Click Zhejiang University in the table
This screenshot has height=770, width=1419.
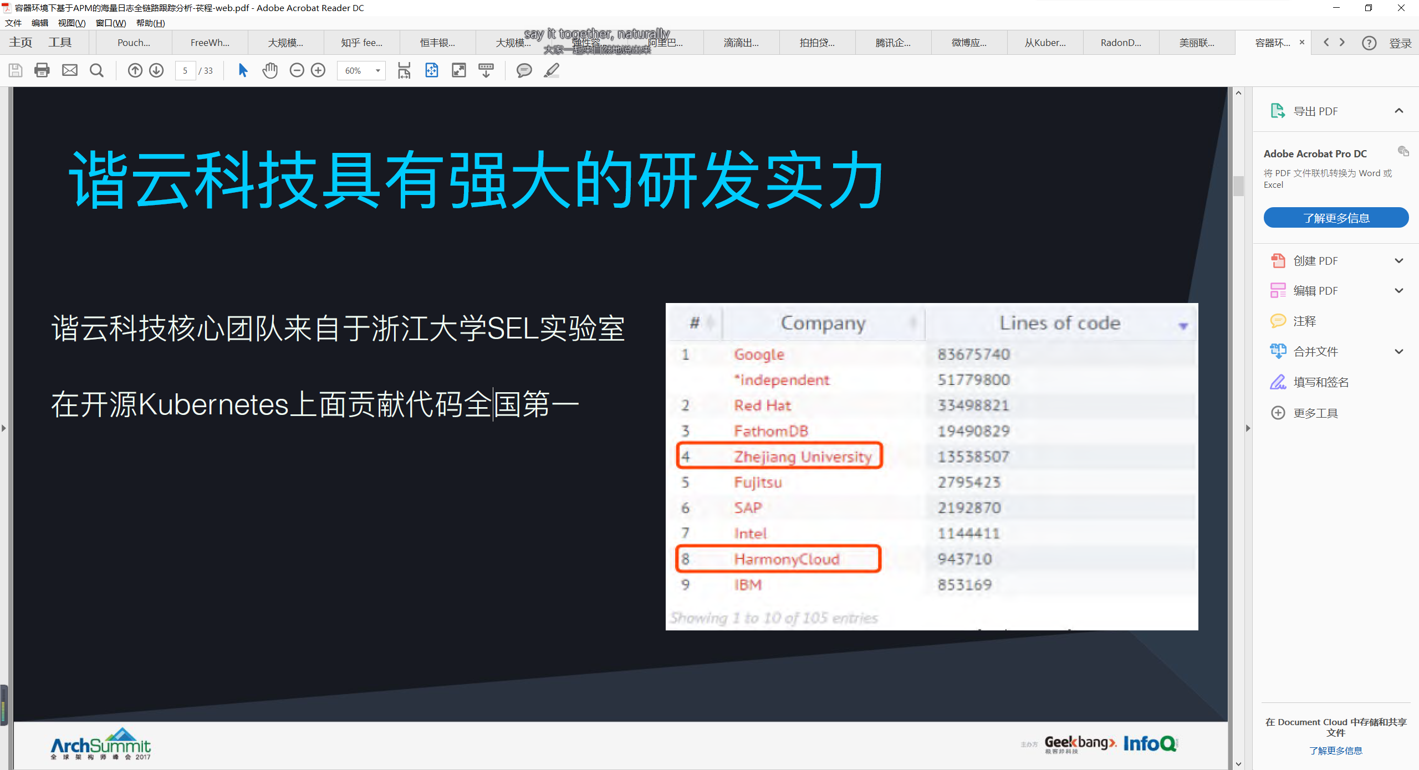[803, 456]
